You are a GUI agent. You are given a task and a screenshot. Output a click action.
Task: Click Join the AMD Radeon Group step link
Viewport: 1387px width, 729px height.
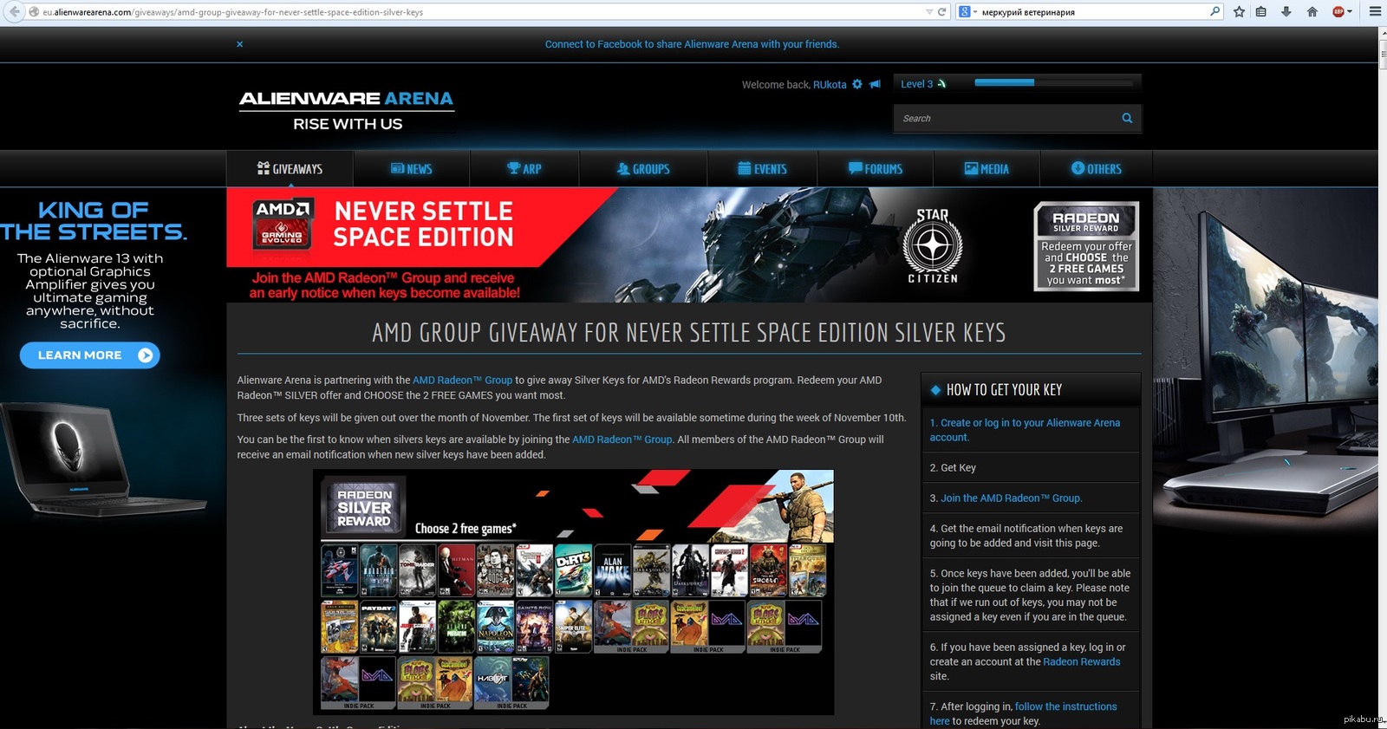[1011, 498]
